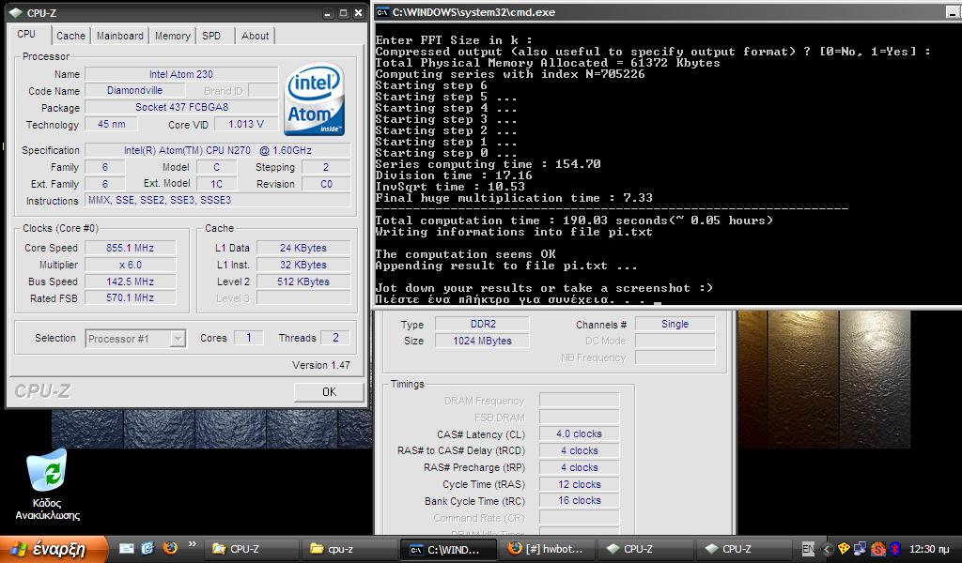Screen dimensions: 962x563
Task: Click the Version 1.47 label in CPU-Z
Action: pyautogui.click(x=321, y=365)
